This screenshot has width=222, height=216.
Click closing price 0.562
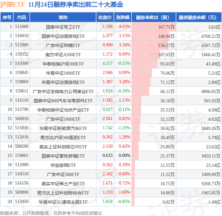108,165
